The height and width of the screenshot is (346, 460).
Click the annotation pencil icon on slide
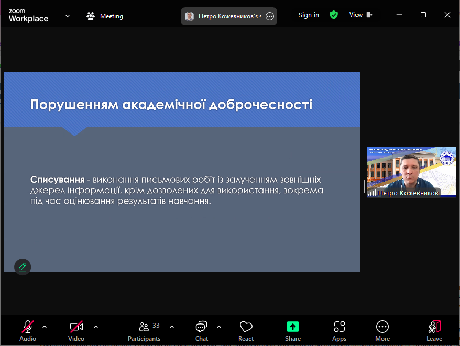(x=23, y=267)
